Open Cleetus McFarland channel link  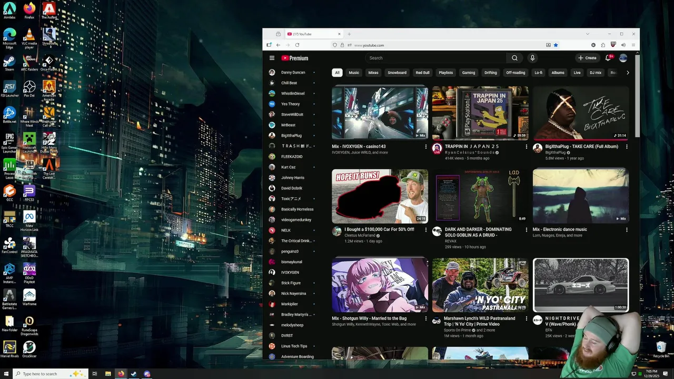point(360,235)
